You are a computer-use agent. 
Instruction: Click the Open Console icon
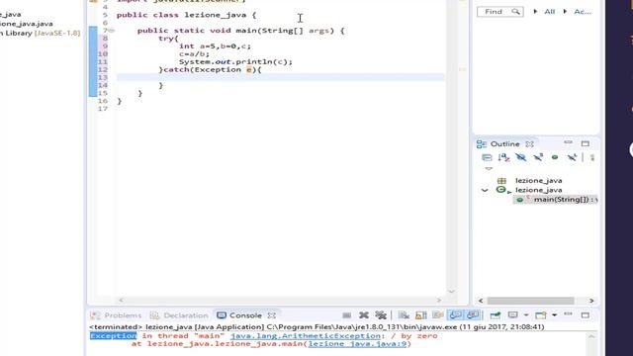tap(541, 315)
